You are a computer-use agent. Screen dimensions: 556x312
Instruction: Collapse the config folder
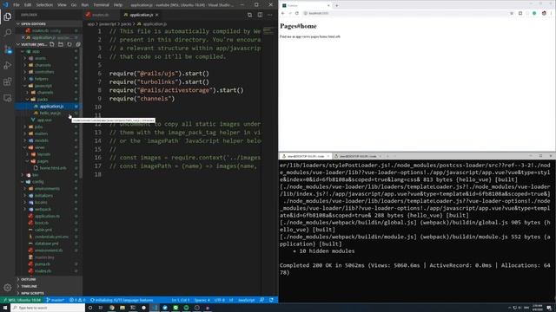(x=37, y=182)
